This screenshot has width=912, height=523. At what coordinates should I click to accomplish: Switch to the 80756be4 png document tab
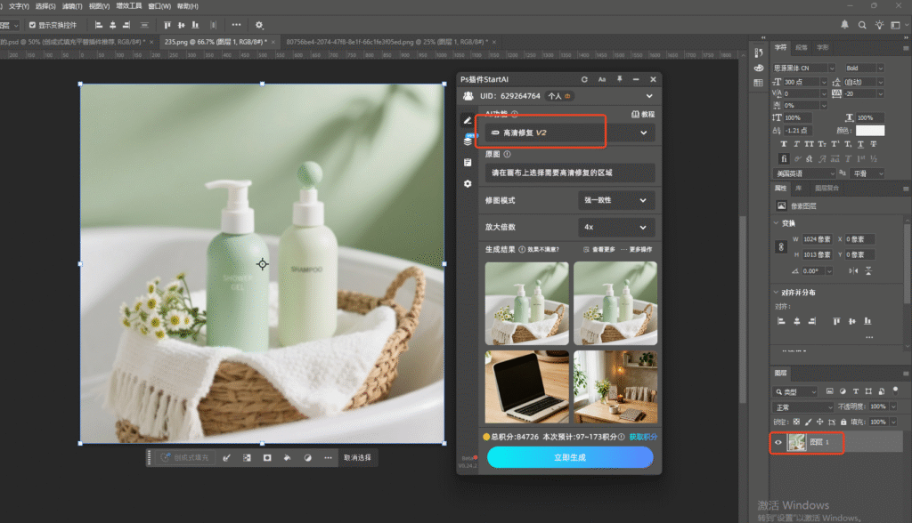[x=387, y=42]
